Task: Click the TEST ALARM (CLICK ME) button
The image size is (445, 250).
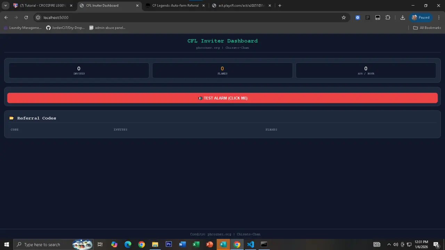Action: tap(222, 98)
